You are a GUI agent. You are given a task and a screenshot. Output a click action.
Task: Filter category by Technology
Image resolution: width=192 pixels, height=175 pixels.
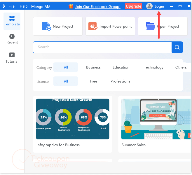pyautogui.click(x=153, y=67)
